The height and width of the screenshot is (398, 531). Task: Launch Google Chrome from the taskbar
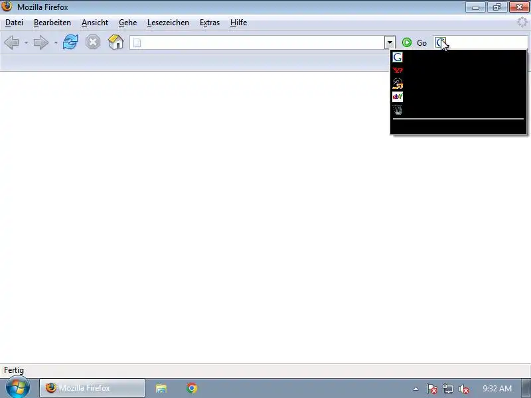coord(192,388)
